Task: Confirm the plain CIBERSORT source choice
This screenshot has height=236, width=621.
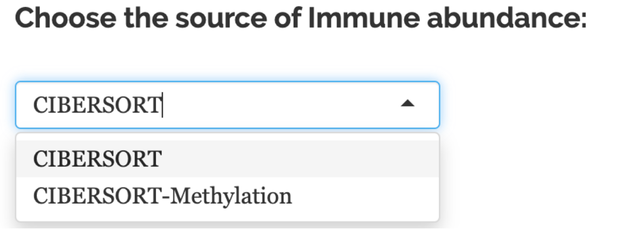Action: 97,159
